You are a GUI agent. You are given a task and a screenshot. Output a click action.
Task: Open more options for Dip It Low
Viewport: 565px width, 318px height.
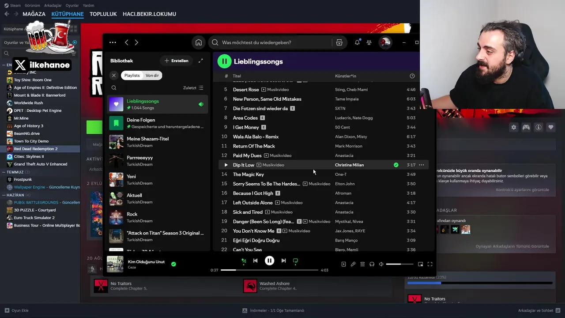pos(422,165)
